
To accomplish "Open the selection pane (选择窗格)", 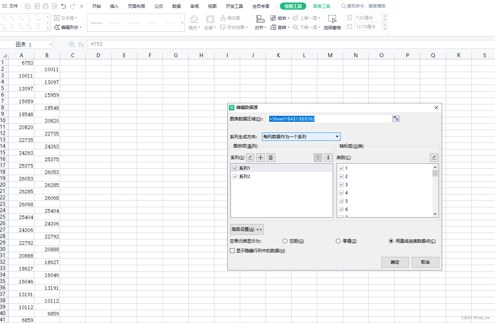I will 332,23.
